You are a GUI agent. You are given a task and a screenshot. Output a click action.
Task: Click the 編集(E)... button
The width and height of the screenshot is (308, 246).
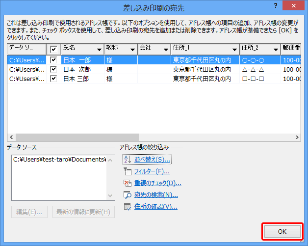pos(29,212)
